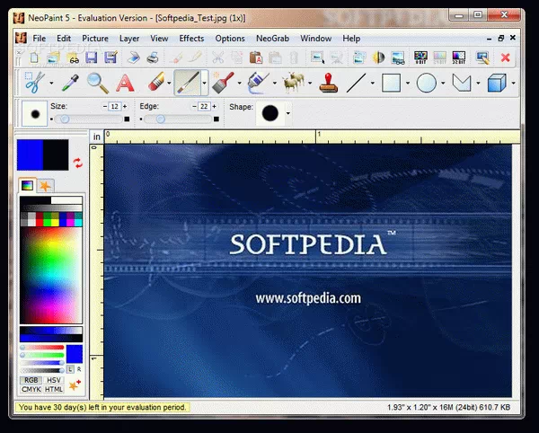Screen dimensions: 539x433
Task: Decrease Edge value with minus button
Action: tap(194, 107)
